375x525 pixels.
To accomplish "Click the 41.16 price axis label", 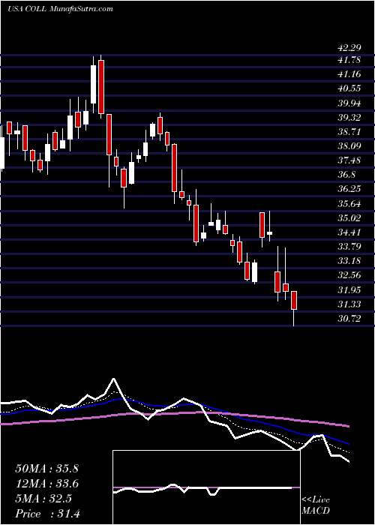I will 349,74.
